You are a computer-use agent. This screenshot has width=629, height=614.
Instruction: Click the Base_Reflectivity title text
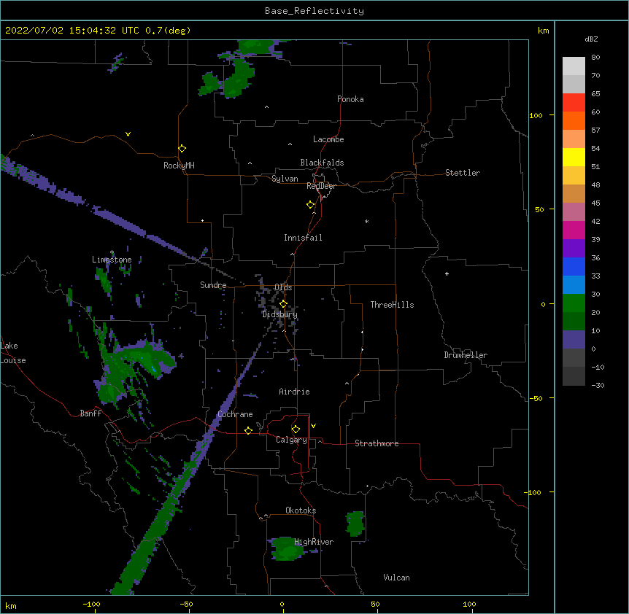point(314,11)
